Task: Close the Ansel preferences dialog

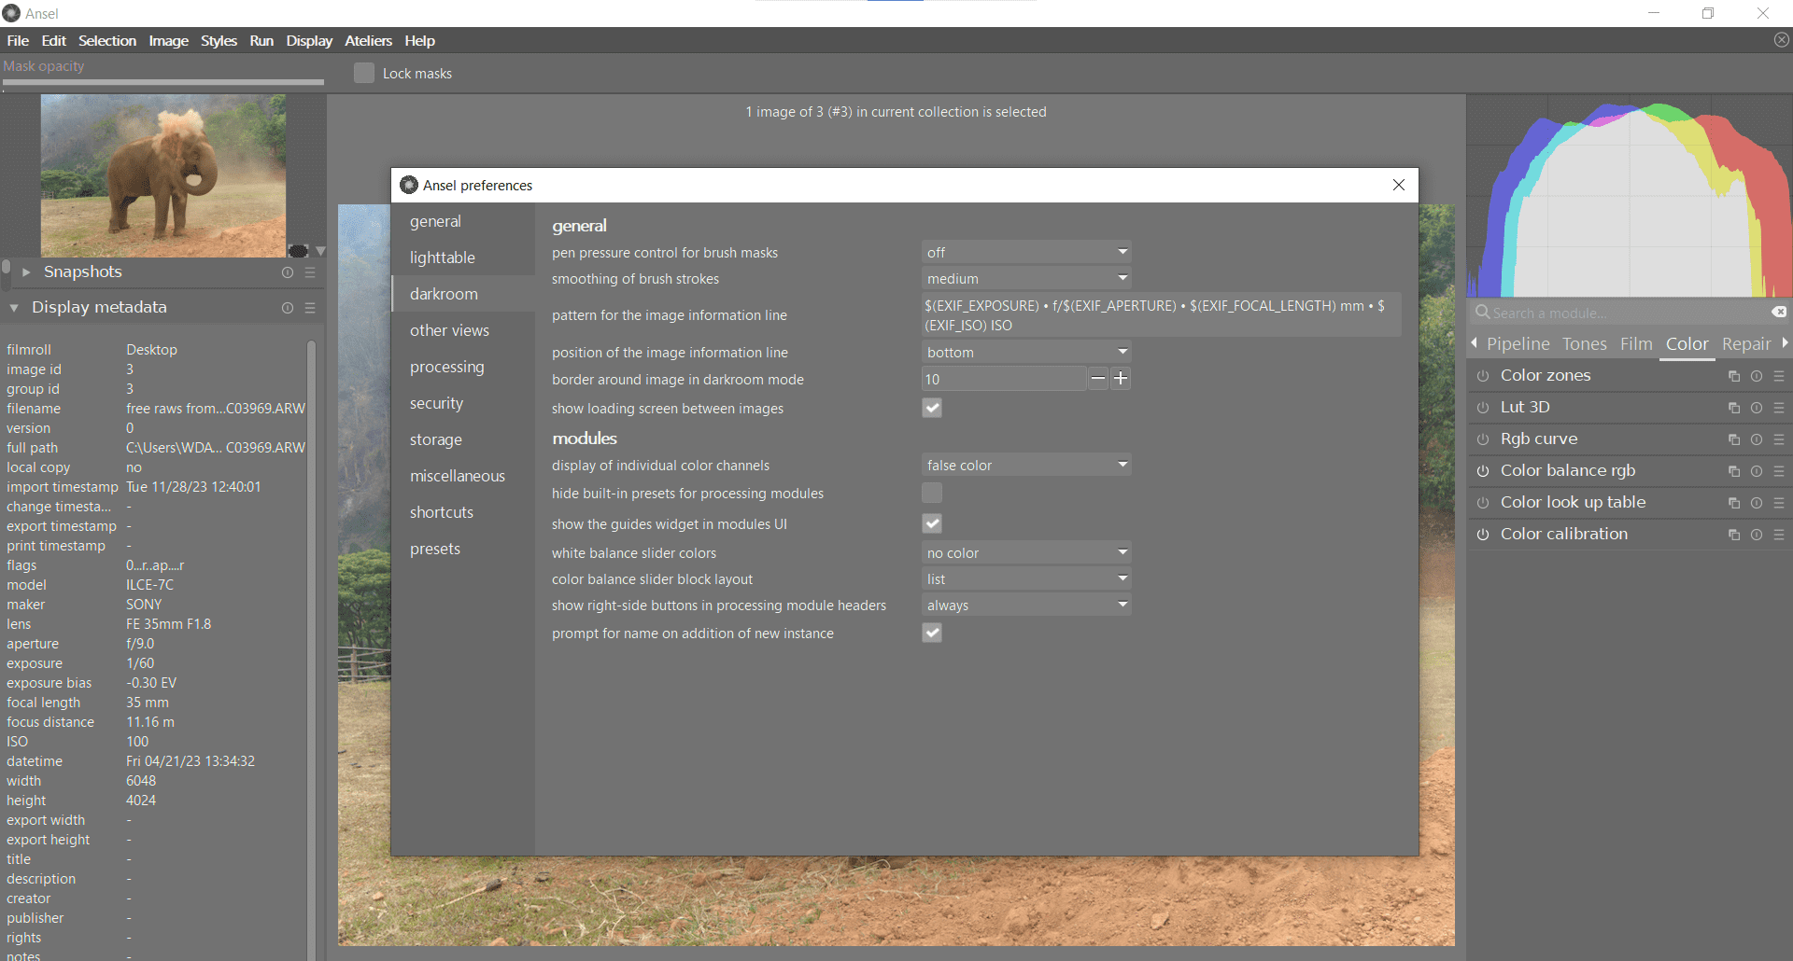Action: [1398, 185]
